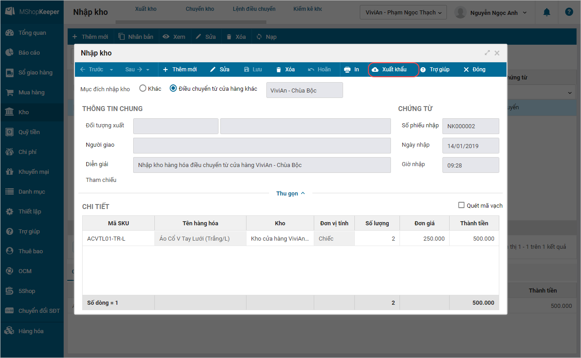
Task: Click the ACVTL01-TR-L SKU cell
Action: [x=118, y=238]
